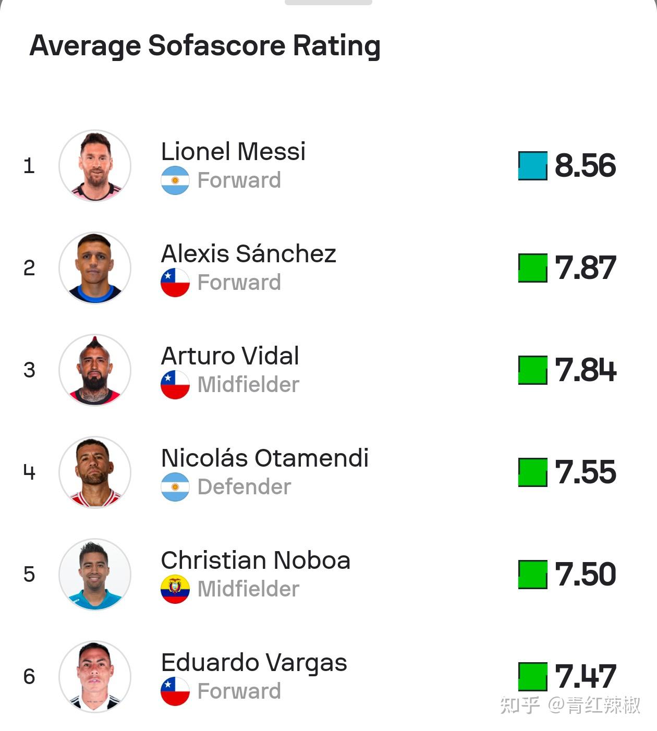Click the Chile flag under Alexis Sánchez
Viewport: 657px width, 731px height.
pos(175,283)
